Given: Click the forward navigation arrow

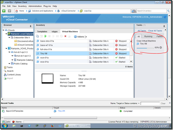Looking at the screenshot, I should coord(9,11).
